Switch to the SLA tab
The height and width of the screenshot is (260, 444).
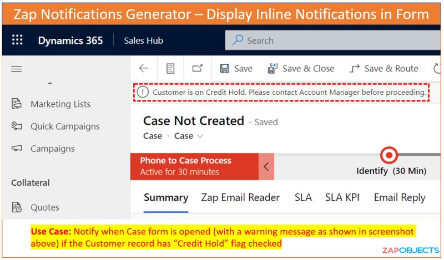[x=303, y=197]
